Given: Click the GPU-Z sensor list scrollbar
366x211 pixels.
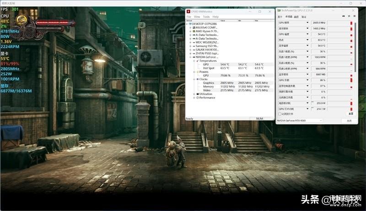Looking at the screenshot, I should [355, 47].
